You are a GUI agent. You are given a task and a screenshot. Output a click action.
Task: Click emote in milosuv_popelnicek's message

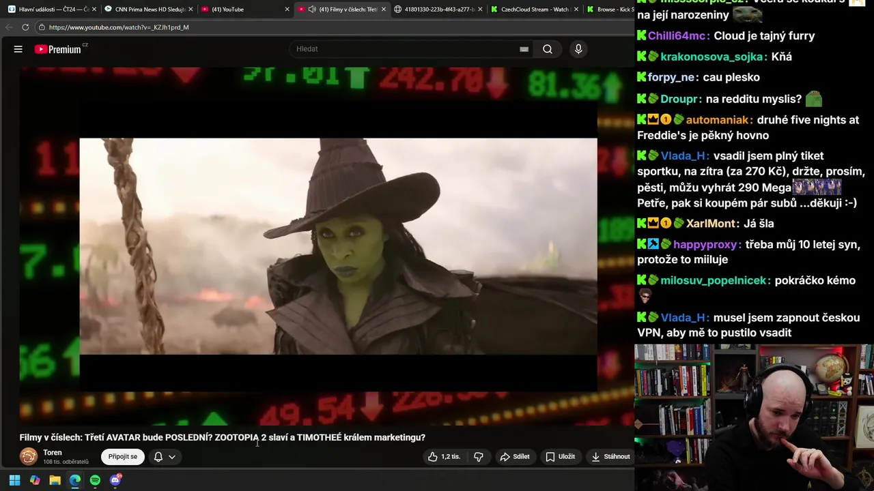pos(645,295)
